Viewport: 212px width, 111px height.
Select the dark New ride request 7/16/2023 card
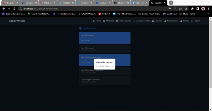click(x=105, y=49)
